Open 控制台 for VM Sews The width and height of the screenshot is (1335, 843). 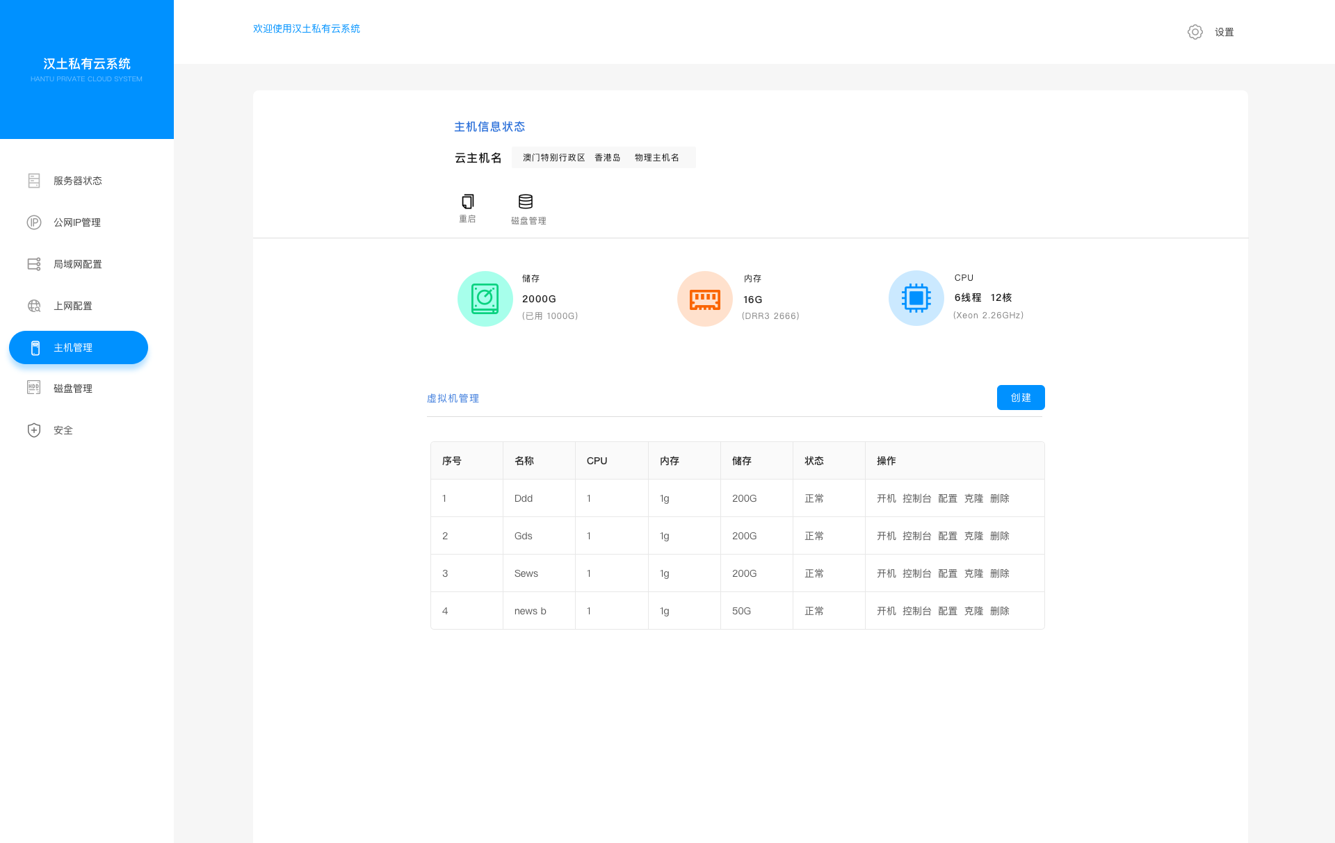[917, 573]
